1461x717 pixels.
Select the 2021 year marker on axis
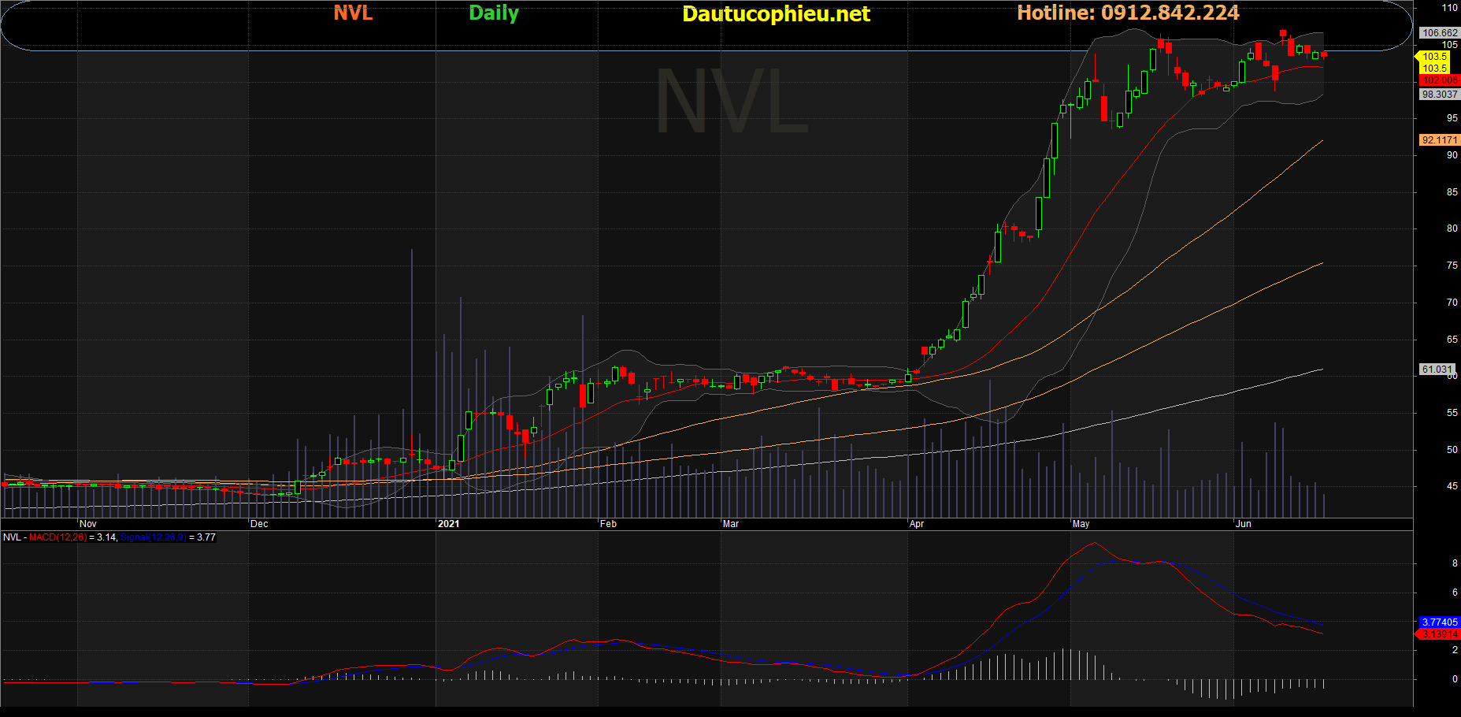tap(448, 524)
